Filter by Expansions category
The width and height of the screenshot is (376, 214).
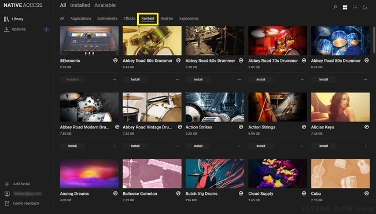(x=189, y=19)
